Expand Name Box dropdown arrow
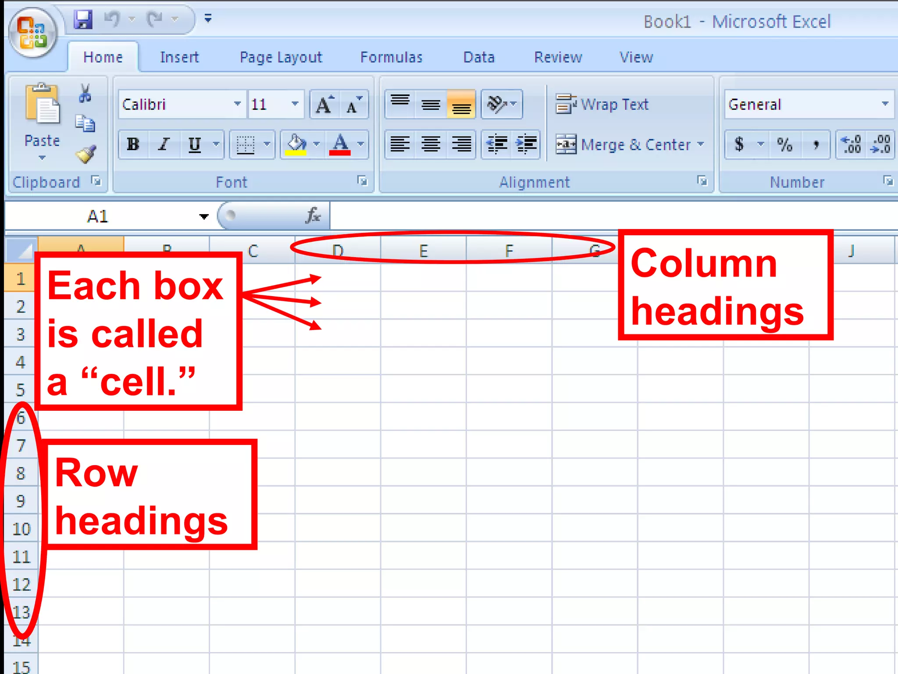Viewport: 898px width, 674px height. coord(203,216)
